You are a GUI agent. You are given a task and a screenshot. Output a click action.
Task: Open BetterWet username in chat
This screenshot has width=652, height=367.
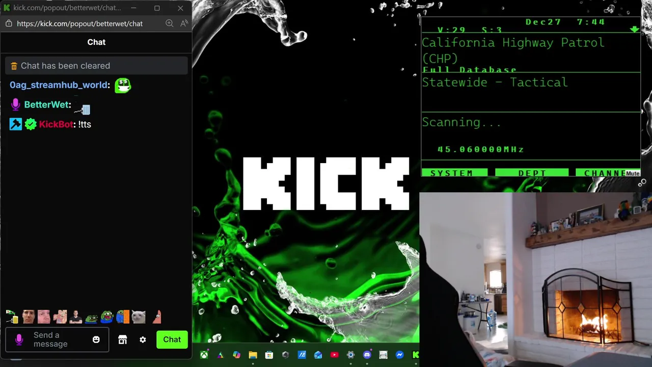pyautogui.click(x=46, y=104)
